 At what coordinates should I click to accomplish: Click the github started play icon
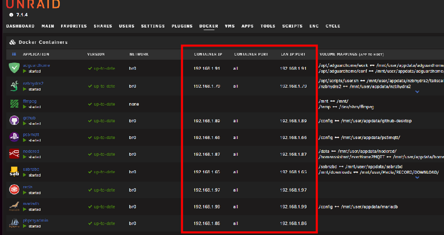point(25,124)
